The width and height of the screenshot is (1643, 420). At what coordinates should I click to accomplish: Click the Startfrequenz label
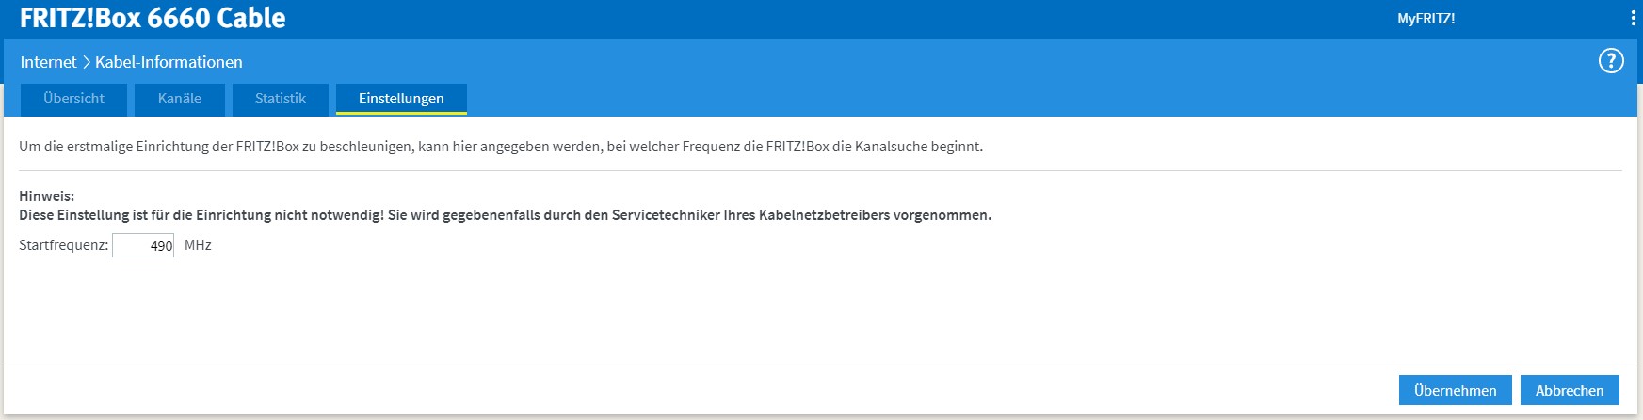point(63,245)
